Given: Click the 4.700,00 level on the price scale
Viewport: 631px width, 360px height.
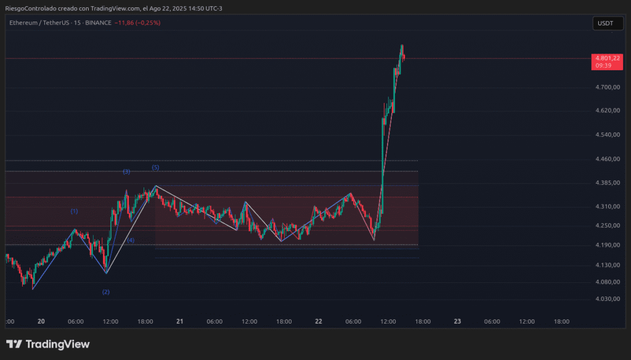Looking at the screenshot, I should click(607, 88).
